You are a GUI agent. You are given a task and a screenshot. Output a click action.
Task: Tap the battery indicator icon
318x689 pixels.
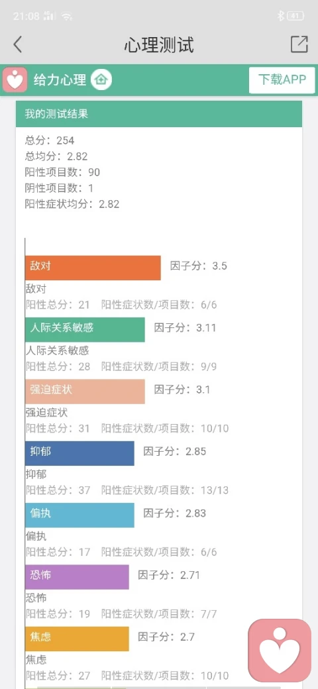295,17
